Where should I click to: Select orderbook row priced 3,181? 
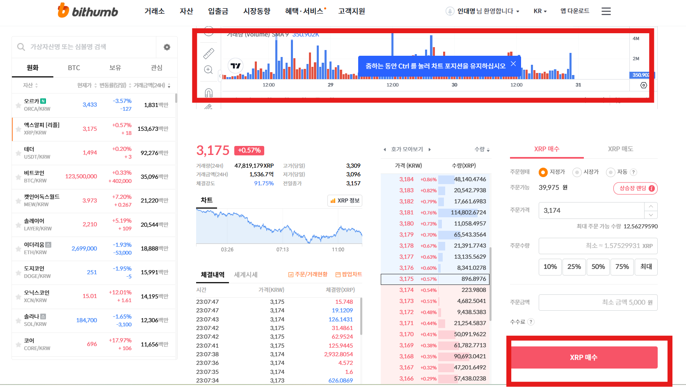[435, 213]
